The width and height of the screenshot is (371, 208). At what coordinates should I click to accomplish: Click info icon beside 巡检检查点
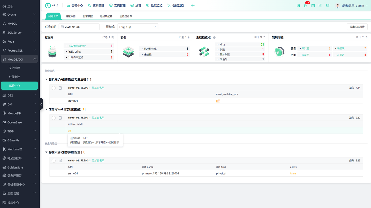[x=214, y=37]
